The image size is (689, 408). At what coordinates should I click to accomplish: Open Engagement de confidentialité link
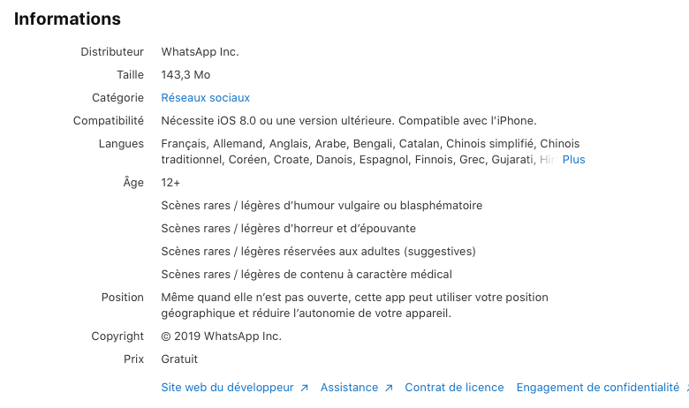(x=597, y=388)
